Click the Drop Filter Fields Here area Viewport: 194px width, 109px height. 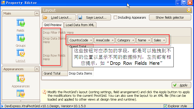click(x=58, y=33)
